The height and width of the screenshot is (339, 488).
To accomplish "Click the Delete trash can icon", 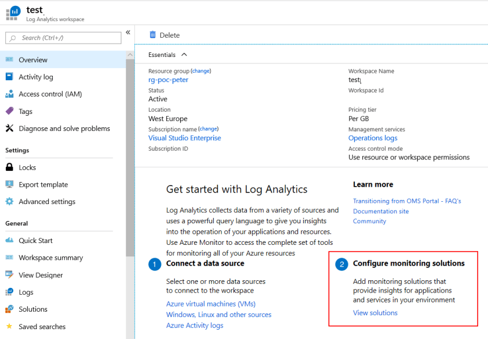I will 153,35.
